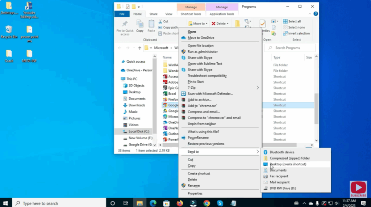Open 3D Objects in the sidebar
Screen dimensions: 371x207
pos(134,85)
